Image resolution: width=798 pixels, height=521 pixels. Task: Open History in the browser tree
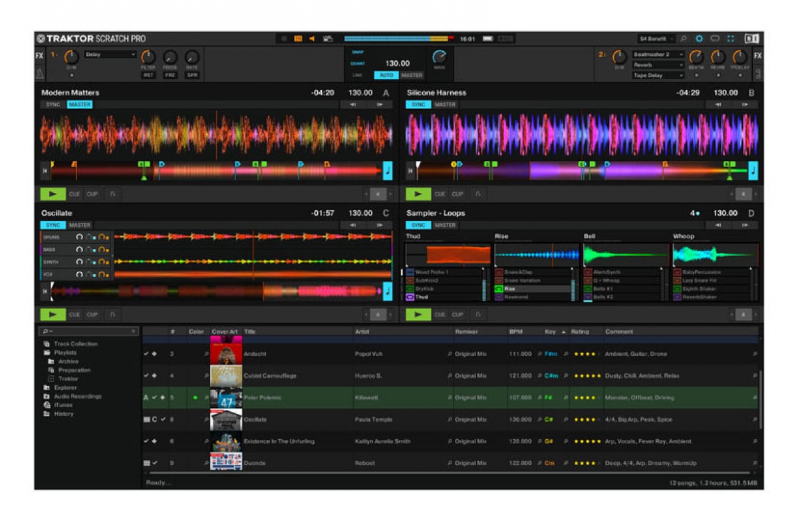[x=64, y=414]
